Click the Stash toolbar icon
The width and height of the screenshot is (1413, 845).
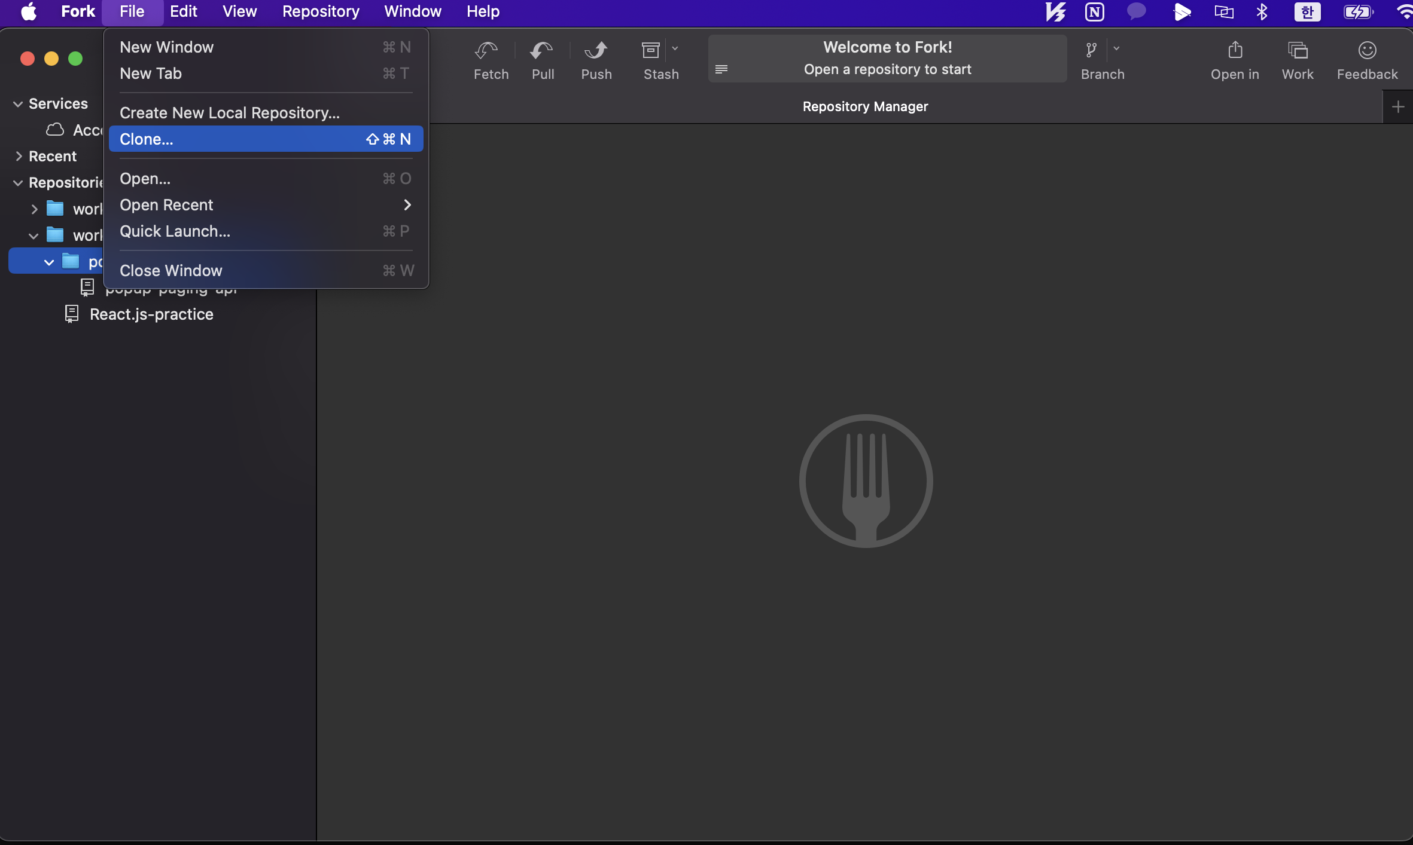(651, 51)
